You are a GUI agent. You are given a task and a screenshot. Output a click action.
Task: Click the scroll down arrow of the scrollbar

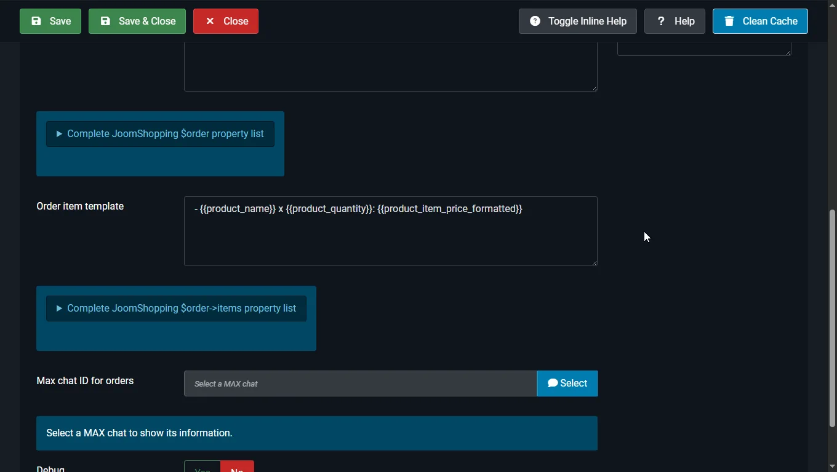tap(832, 466)
